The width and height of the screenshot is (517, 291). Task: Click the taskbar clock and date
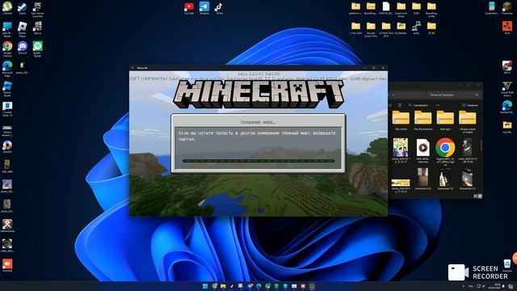(494, 286)
